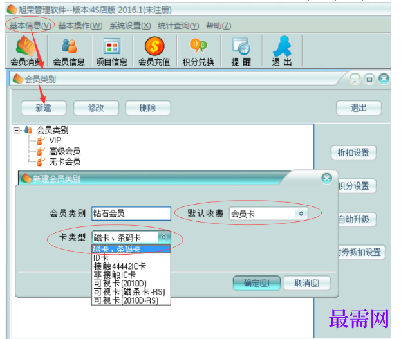Click the VIP category person icon
Image resolution: width=401 pixels, height=339 pixels.
(41, 140)
